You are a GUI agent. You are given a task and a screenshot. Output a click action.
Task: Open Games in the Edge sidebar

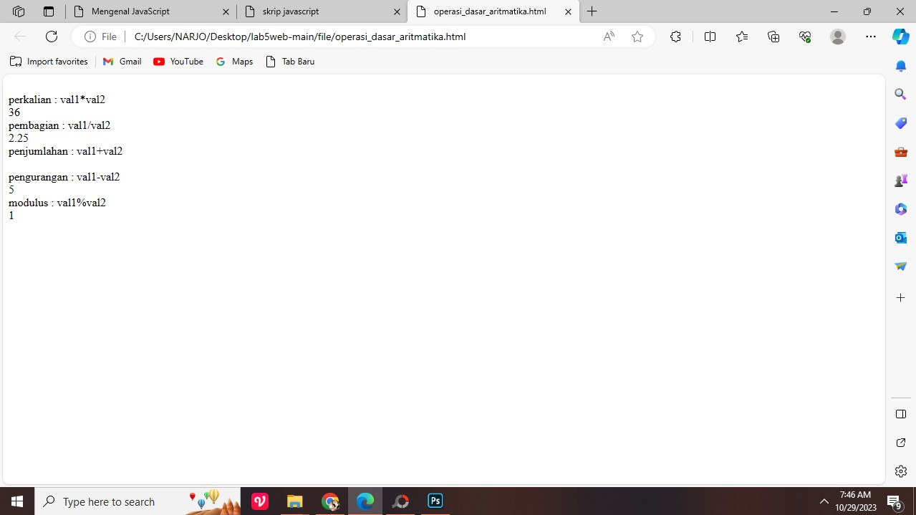(900, 180)
